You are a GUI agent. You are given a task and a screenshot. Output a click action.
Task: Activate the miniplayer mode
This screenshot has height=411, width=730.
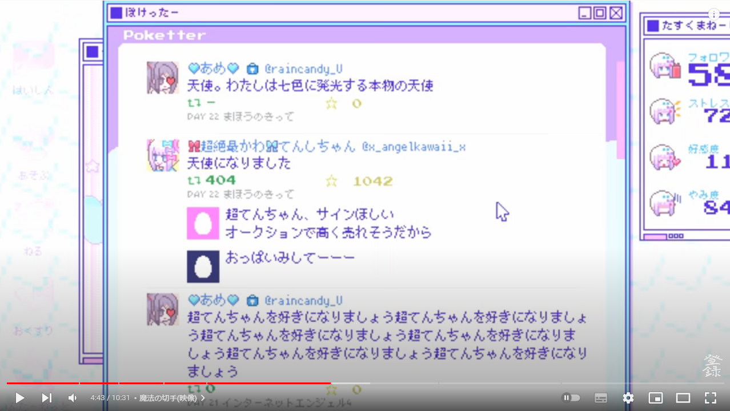point(656,398)
